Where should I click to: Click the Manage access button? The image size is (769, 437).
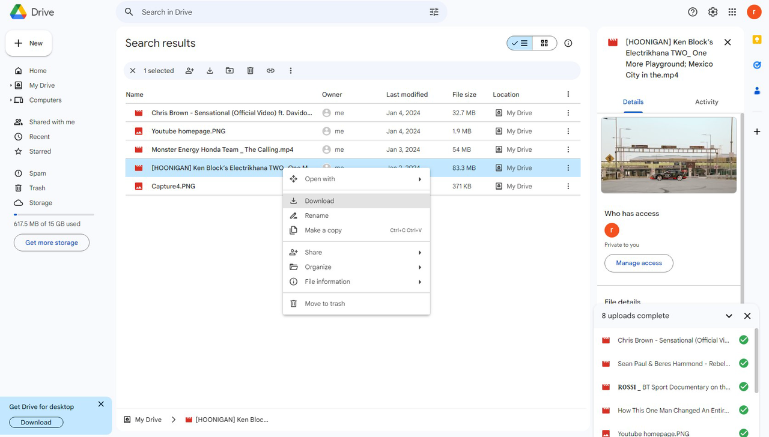pyautogui.click(x=639, y=263)
